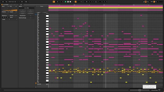The image size is (164, 92).
Task: Click the Tap tempo button
Action: pos(6,2)
